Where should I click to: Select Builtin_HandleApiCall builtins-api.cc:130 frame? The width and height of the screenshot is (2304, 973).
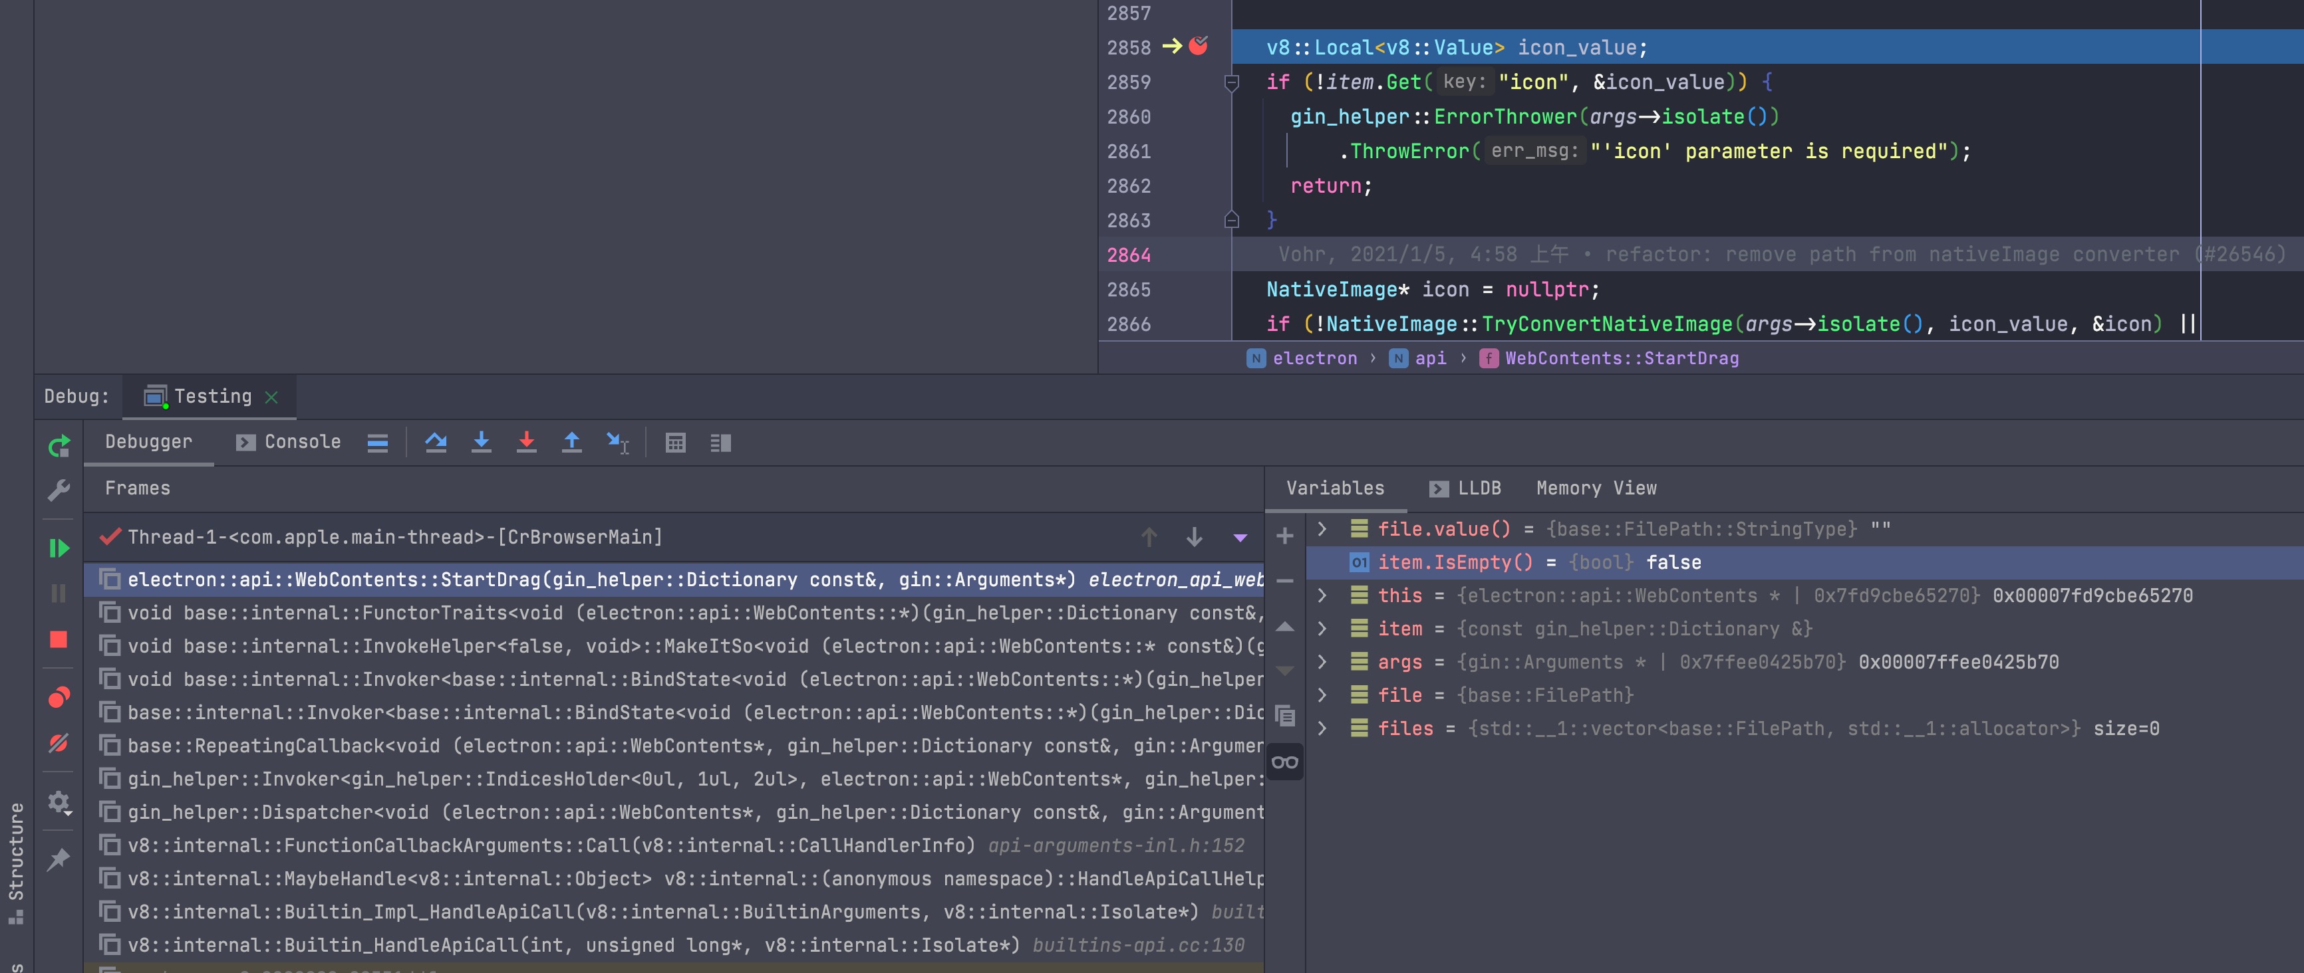674,945
